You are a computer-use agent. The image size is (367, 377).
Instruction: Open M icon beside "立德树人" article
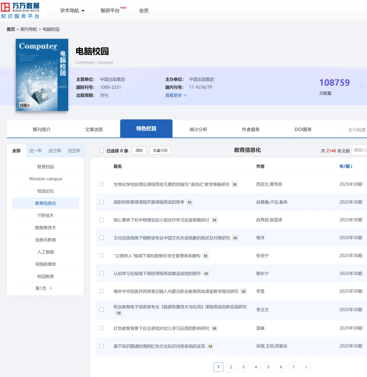click(x=205, y=256)
